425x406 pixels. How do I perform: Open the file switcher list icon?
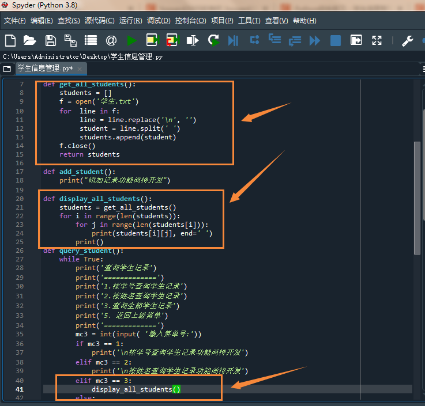tap(91, 40)
